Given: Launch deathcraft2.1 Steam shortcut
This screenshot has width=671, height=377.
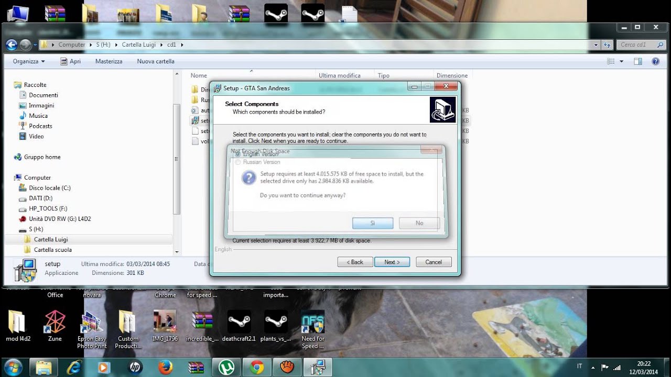Looking at the screenshot, I should 239,326.
